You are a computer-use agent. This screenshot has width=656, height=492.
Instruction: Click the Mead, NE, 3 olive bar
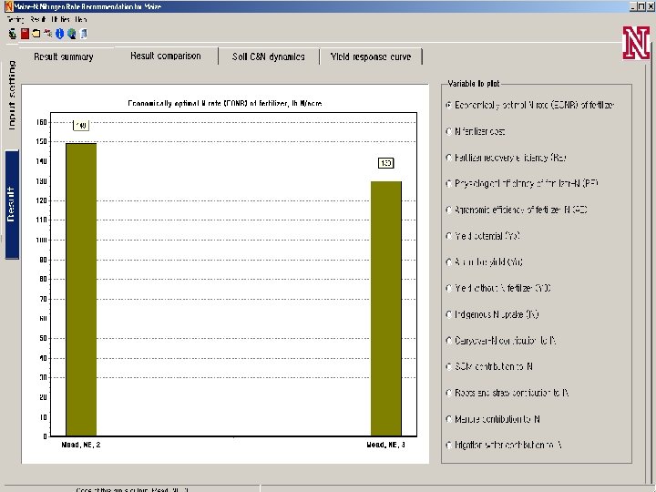coord(386,309)
